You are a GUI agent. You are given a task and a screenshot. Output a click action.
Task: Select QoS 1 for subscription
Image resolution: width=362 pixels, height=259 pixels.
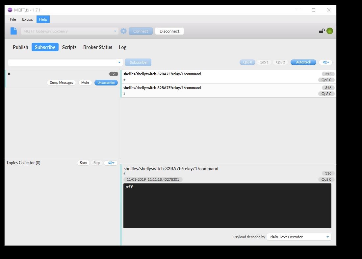(264, 62)
